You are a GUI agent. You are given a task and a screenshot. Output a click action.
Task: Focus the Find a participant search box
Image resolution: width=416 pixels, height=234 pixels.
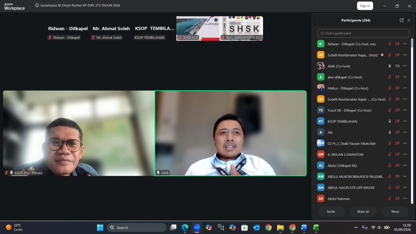pos(363,33)
